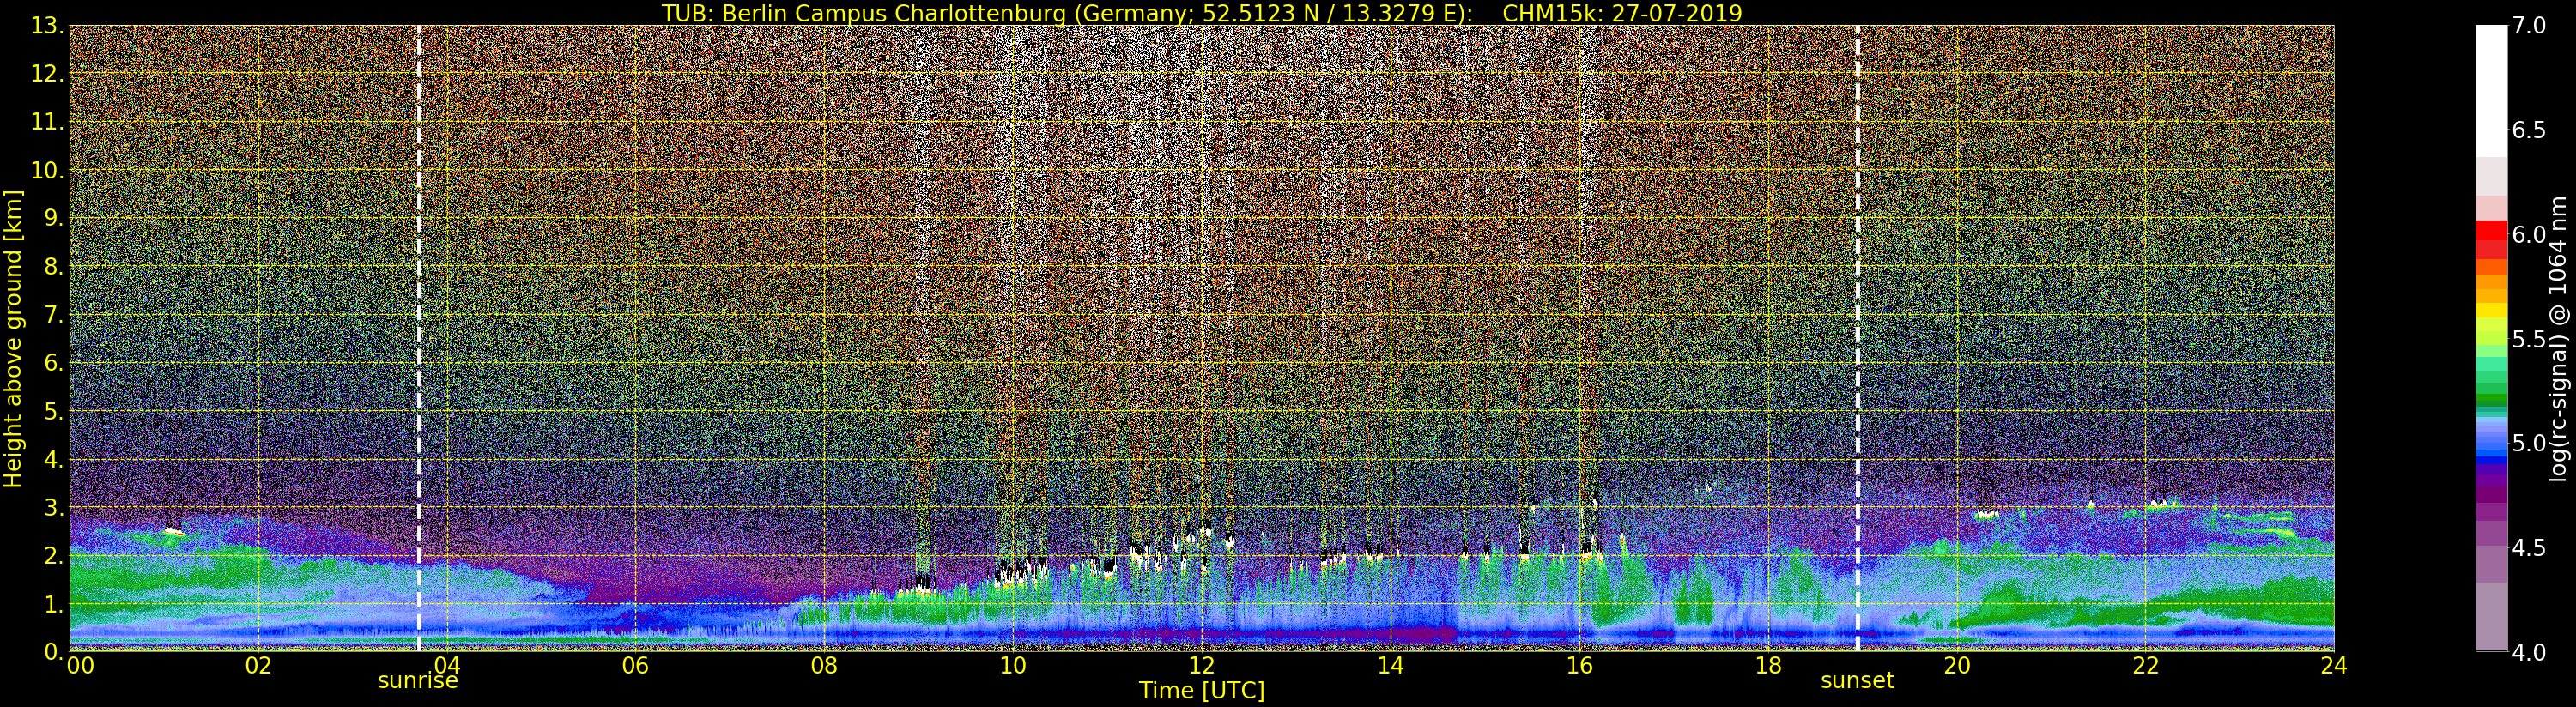
Task: Click the height axis tick label '5.'
Action: pos(53,411)
